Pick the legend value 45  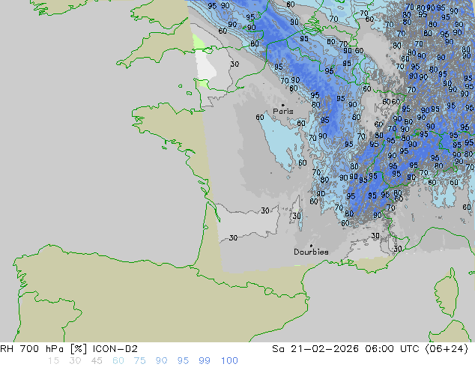(97, 361)
